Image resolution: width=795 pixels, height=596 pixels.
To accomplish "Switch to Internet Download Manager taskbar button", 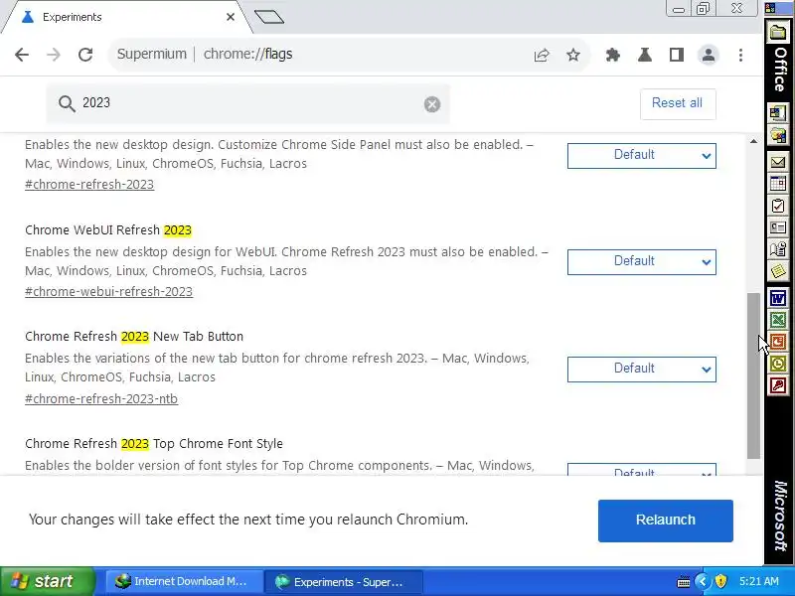I will 184,582.
